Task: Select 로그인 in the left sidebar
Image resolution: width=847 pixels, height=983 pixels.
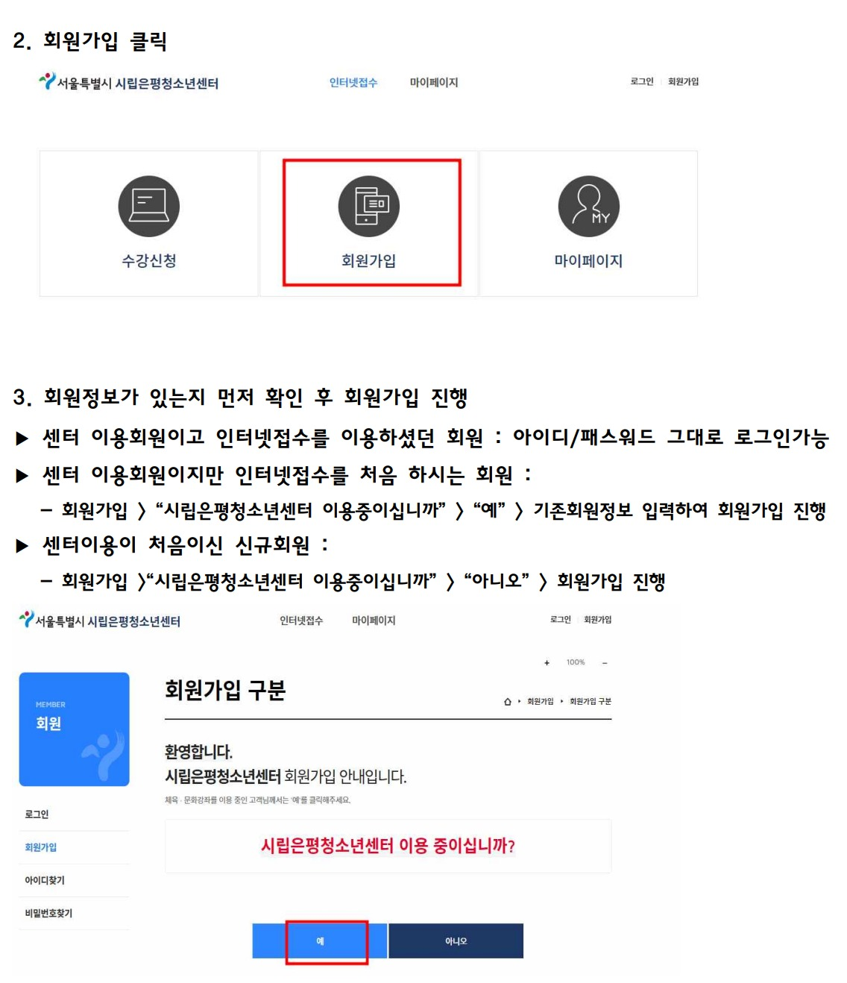Action: (x=37, y=814)
